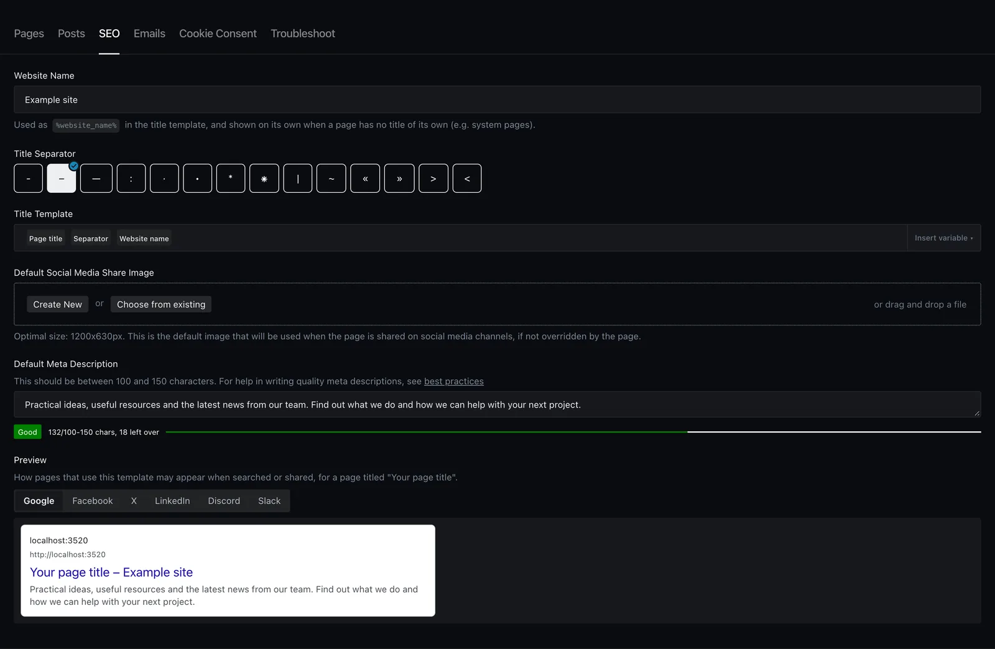
Task: Pick the greater-than sign separator
Action: [433, 179]
